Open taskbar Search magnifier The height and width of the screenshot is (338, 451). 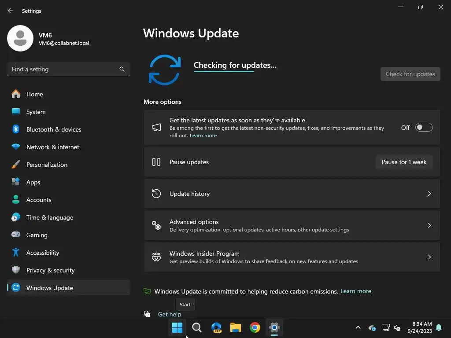(197, 327)
